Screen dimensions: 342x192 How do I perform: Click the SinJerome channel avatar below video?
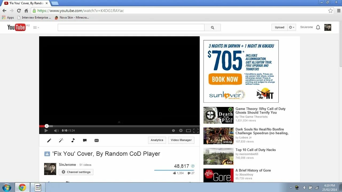[50, 169]
